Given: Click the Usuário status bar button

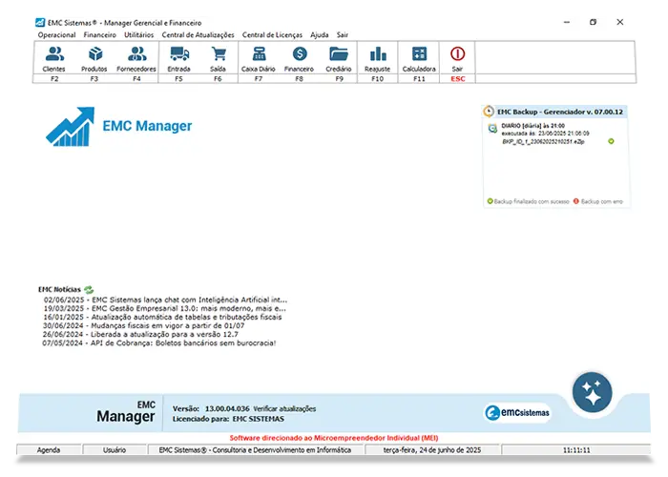Looking at the screenshot, I should pos(115,449).
